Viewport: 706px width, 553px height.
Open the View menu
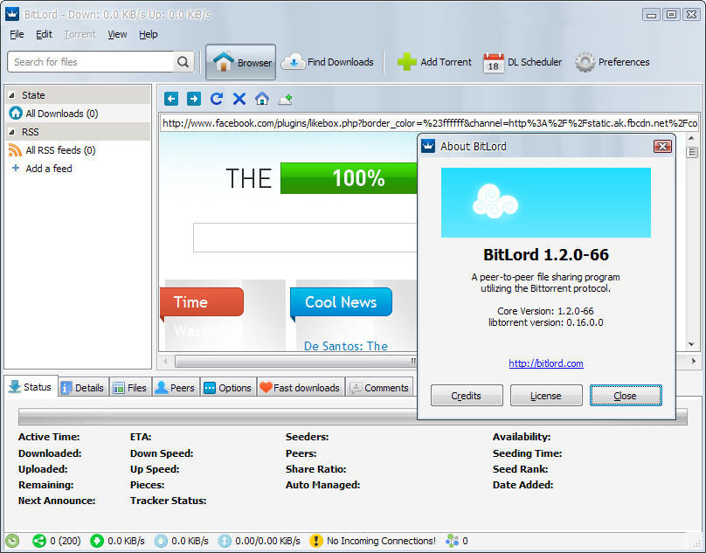[117, 34]
